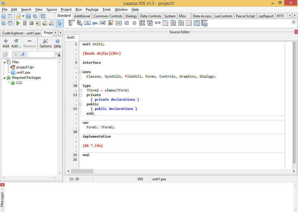The height and width of the screenshot is (212, 298).
Task: Pick the TMemo component icon
Action: (x=111, y=23)
